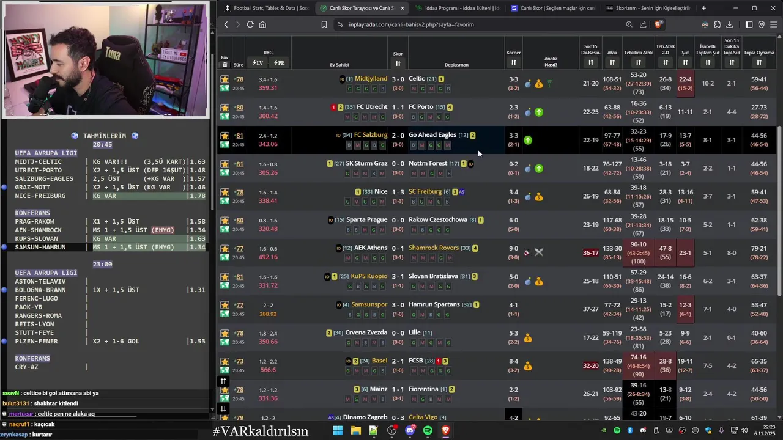
Task: Reload the page in the browser
Action: point(250,24)
